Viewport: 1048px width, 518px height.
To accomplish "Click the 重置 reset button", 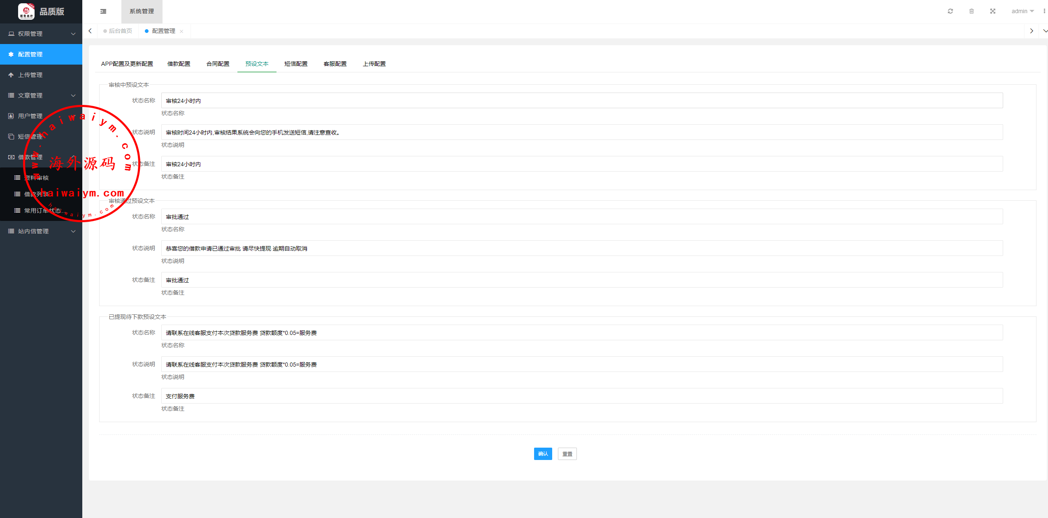I will pos(567,454).
